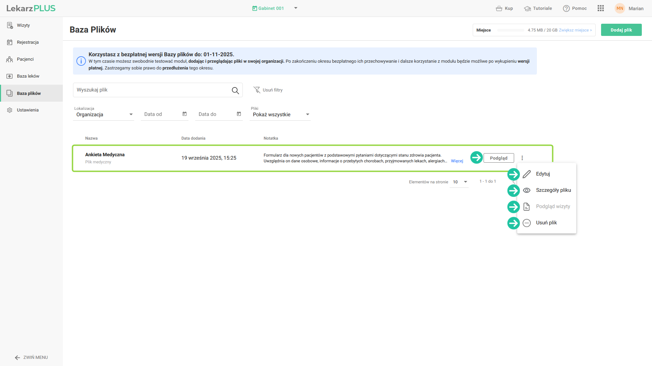652x366 pixels.
Task: Click the Miejsce storage usage bar
Action: [510, 30]
